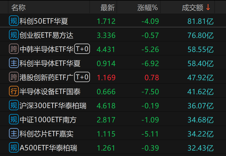Screen dimensions: 226x156
Task: Click the 跨 badge beside 港股创新药ETF广
Action: [14, 77]
